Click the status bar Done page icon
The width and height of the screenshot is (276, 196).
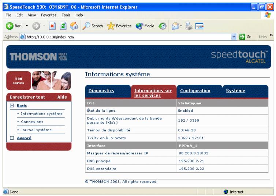(x=6, y=192)
